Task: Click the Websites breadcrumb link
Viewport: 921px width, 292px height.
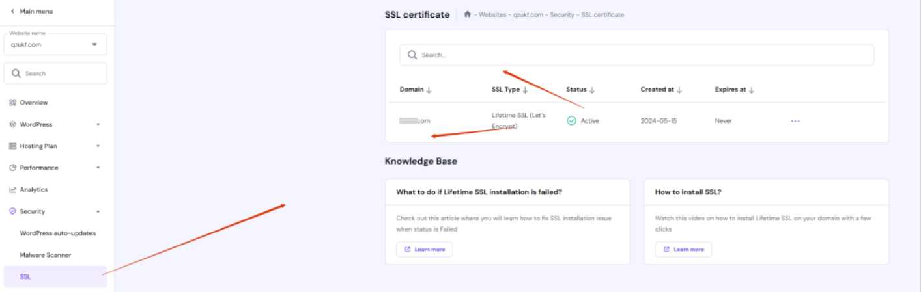Action: [x=492, y=14]
